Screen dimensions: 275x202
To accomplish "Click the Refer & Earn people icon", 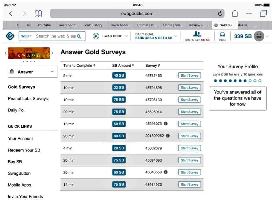I will (x=197, y=34).
